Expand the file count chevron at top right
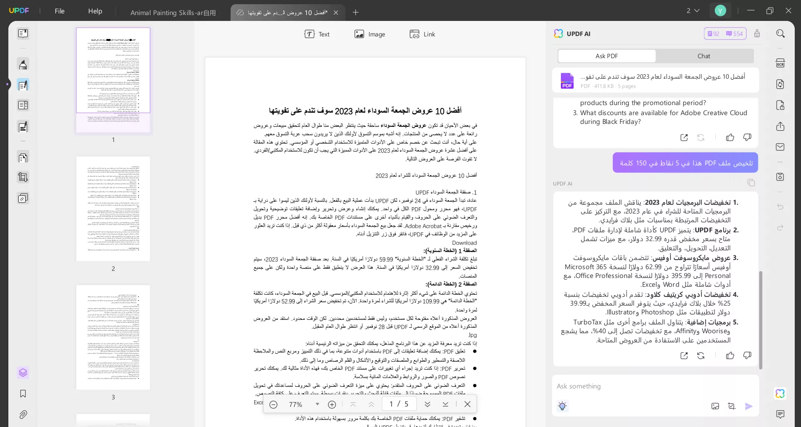 click(696, 10)
